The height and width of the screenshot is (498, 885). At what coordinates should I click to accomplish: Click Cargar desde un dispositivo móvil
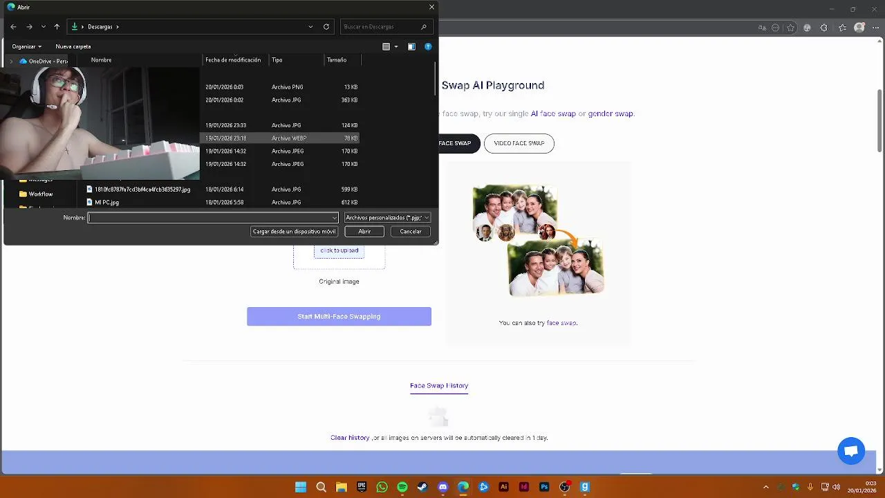pos(294,232)
